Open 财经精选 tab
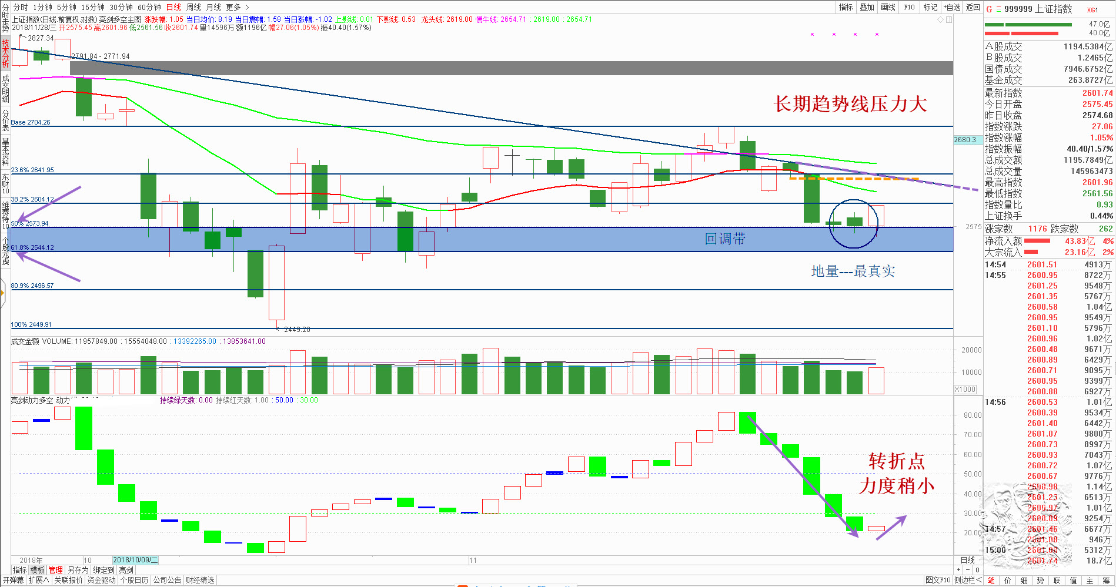 click(x=201, y=581)
